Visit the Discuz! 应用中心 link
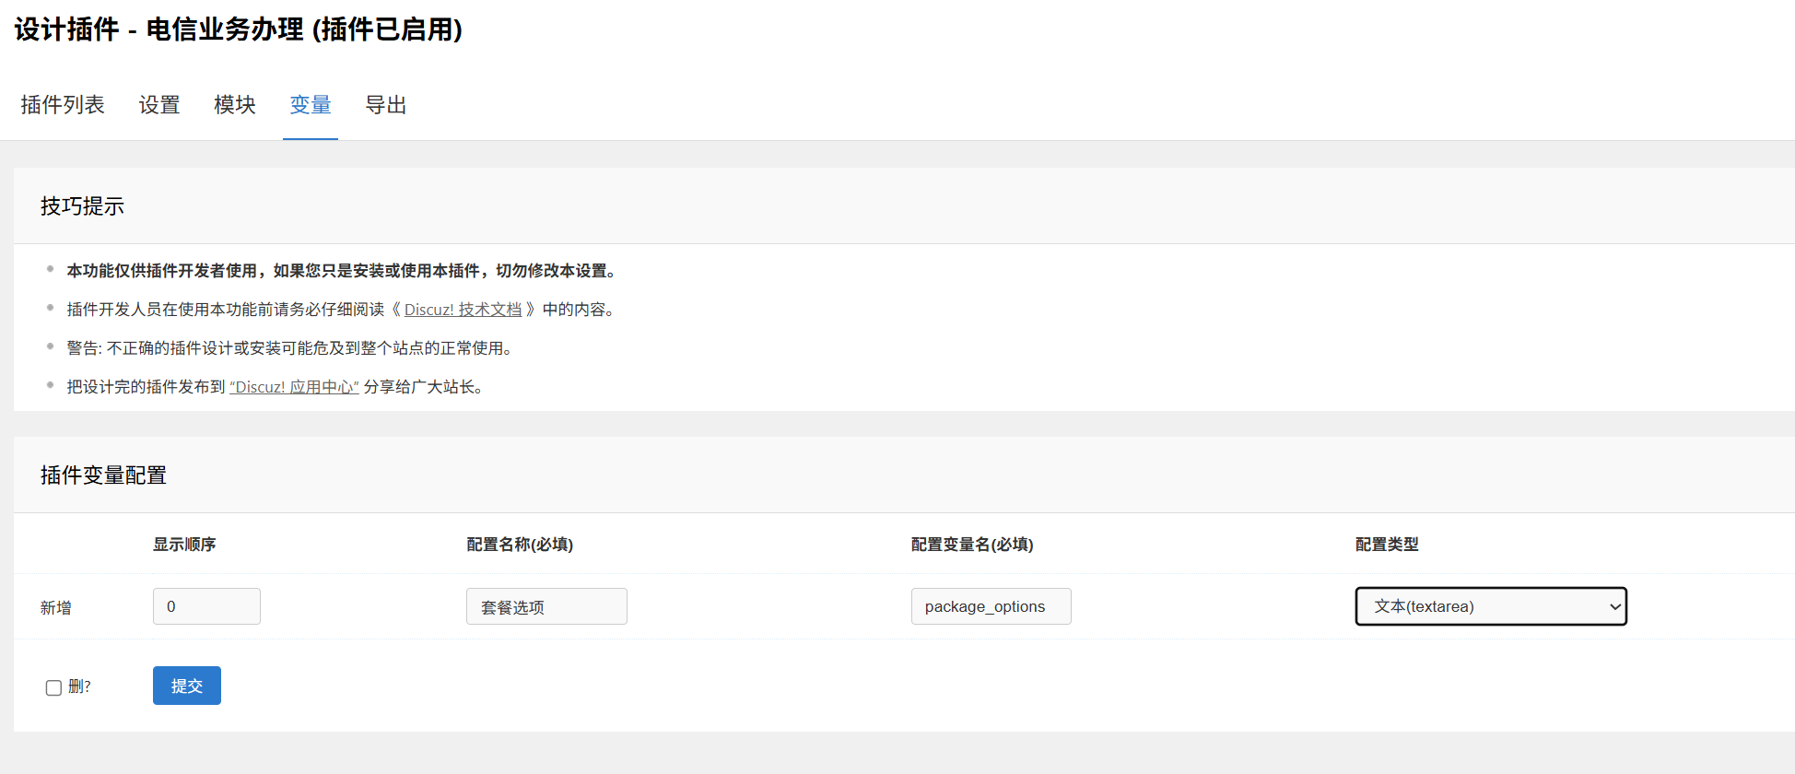Image resolution: width=1795 pixels, height=774 pixels. (294, 387)
